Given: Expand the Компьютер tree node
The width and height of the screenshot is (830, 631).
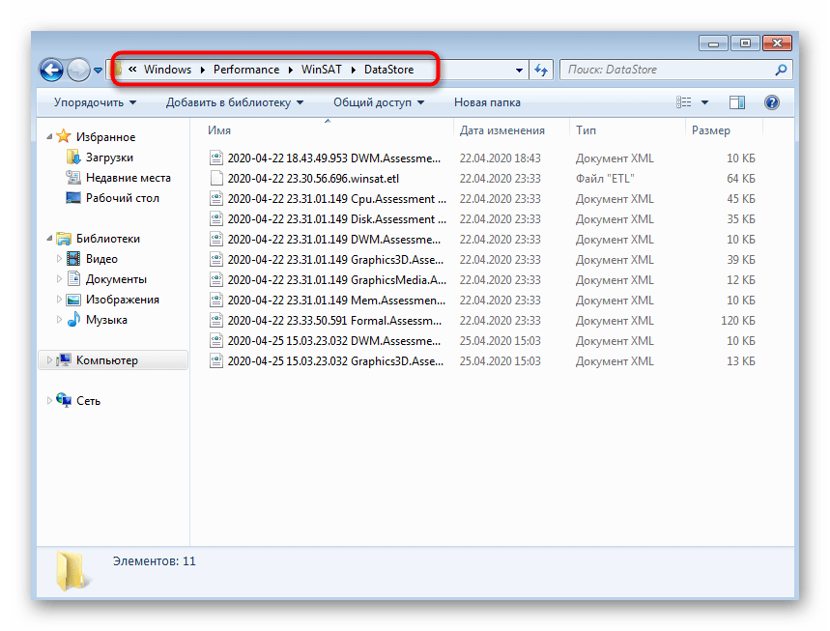Looking at the screenshot, I should 50,360.
